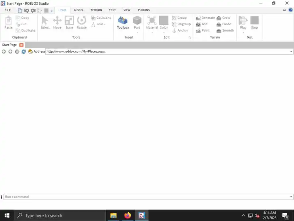The width and height of the screenshot is (294, 221).
Task: Click the New file quick-access icon
Action: point(20,11)
